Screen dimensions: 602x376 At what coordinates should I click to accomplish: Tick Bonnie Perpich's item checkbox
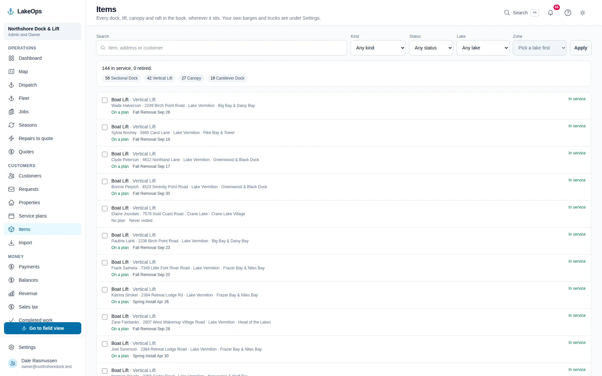[x=105, y=181]
